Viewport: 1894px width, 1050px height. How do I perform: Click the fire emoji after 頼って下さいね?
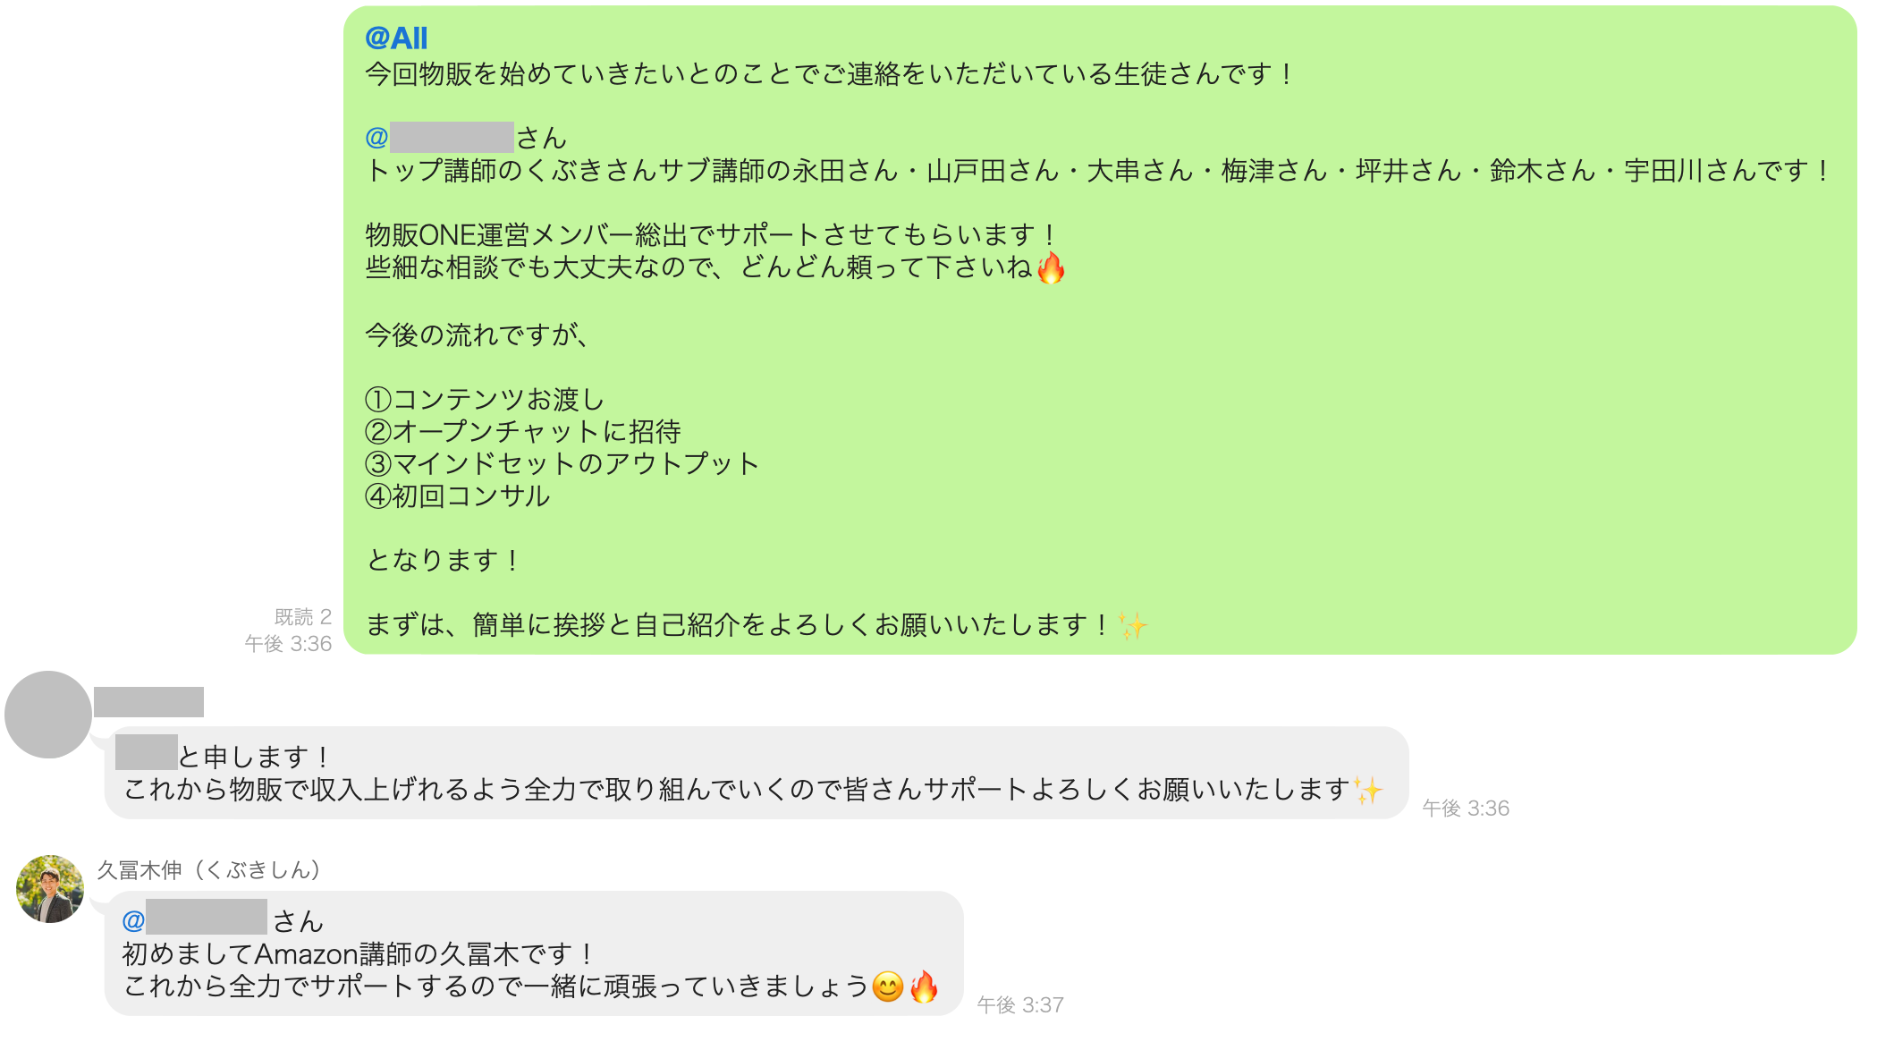coord(1051,267)
